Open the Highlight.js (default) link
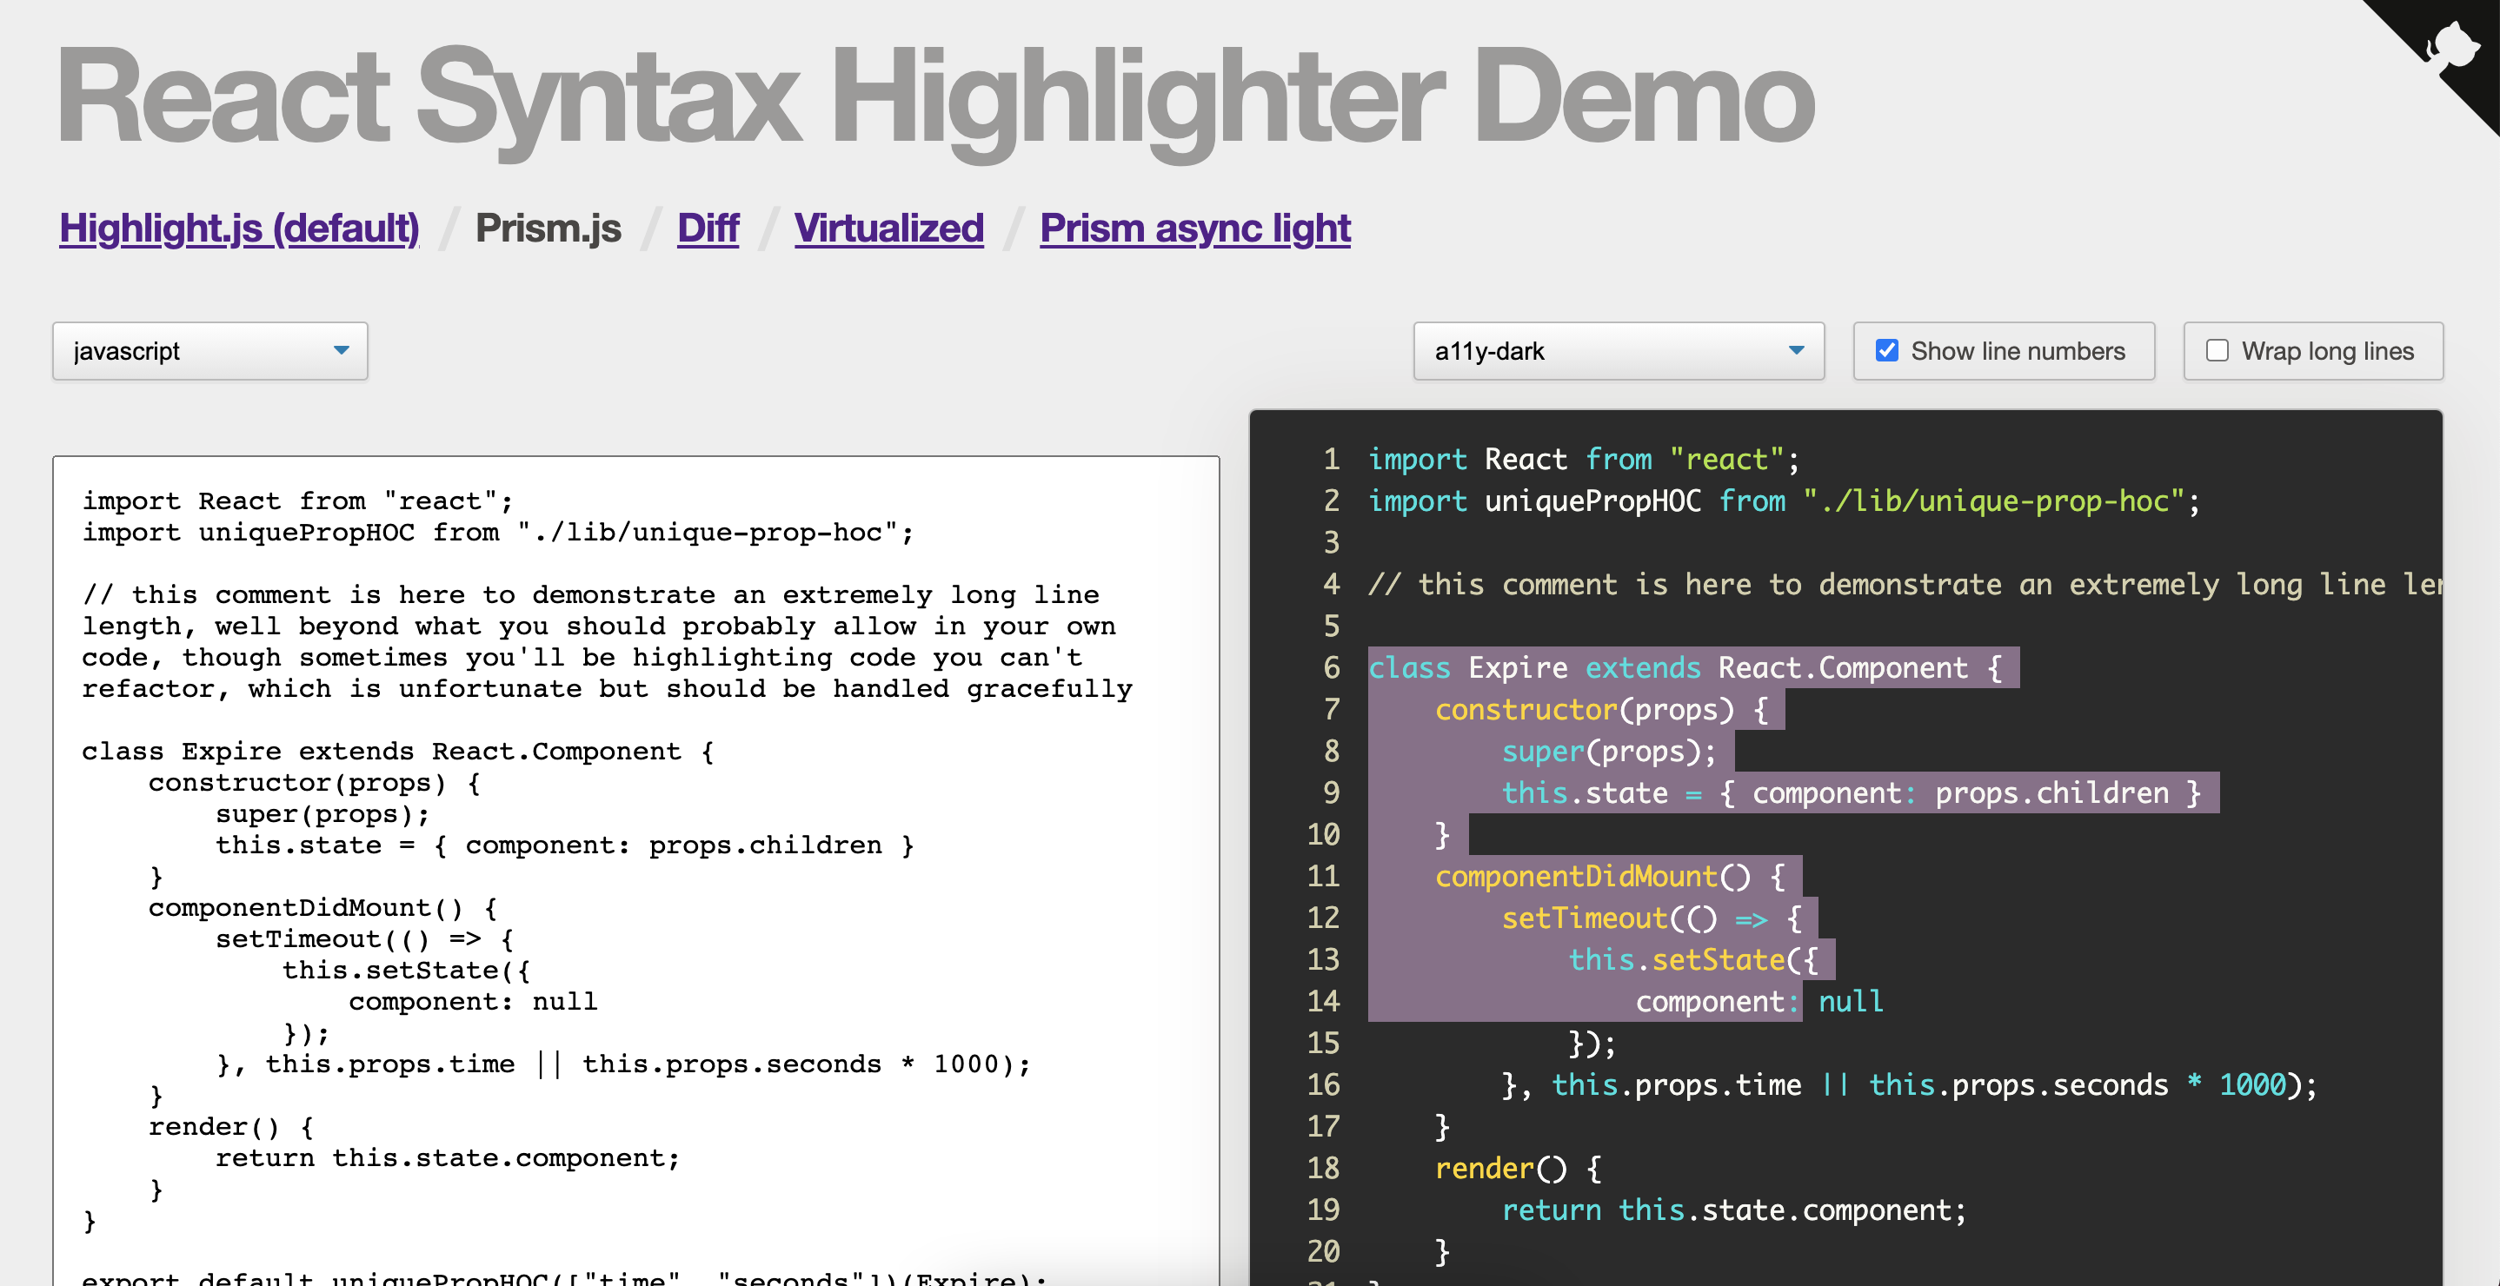The image size is (2500, 1286). [x=239, y=229]
